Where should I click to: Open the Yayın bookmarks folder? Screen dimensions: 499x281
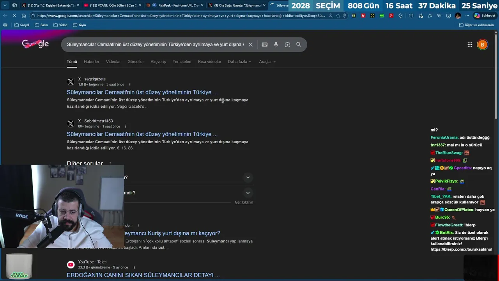coord(79,25)
